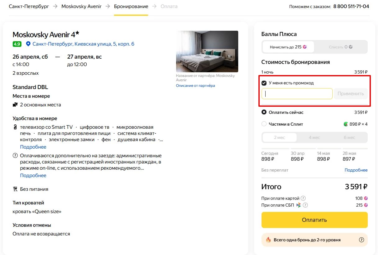Click the location pin icon next to hotel address
Screen dimensions: 378x255
[x=28, y=44]
